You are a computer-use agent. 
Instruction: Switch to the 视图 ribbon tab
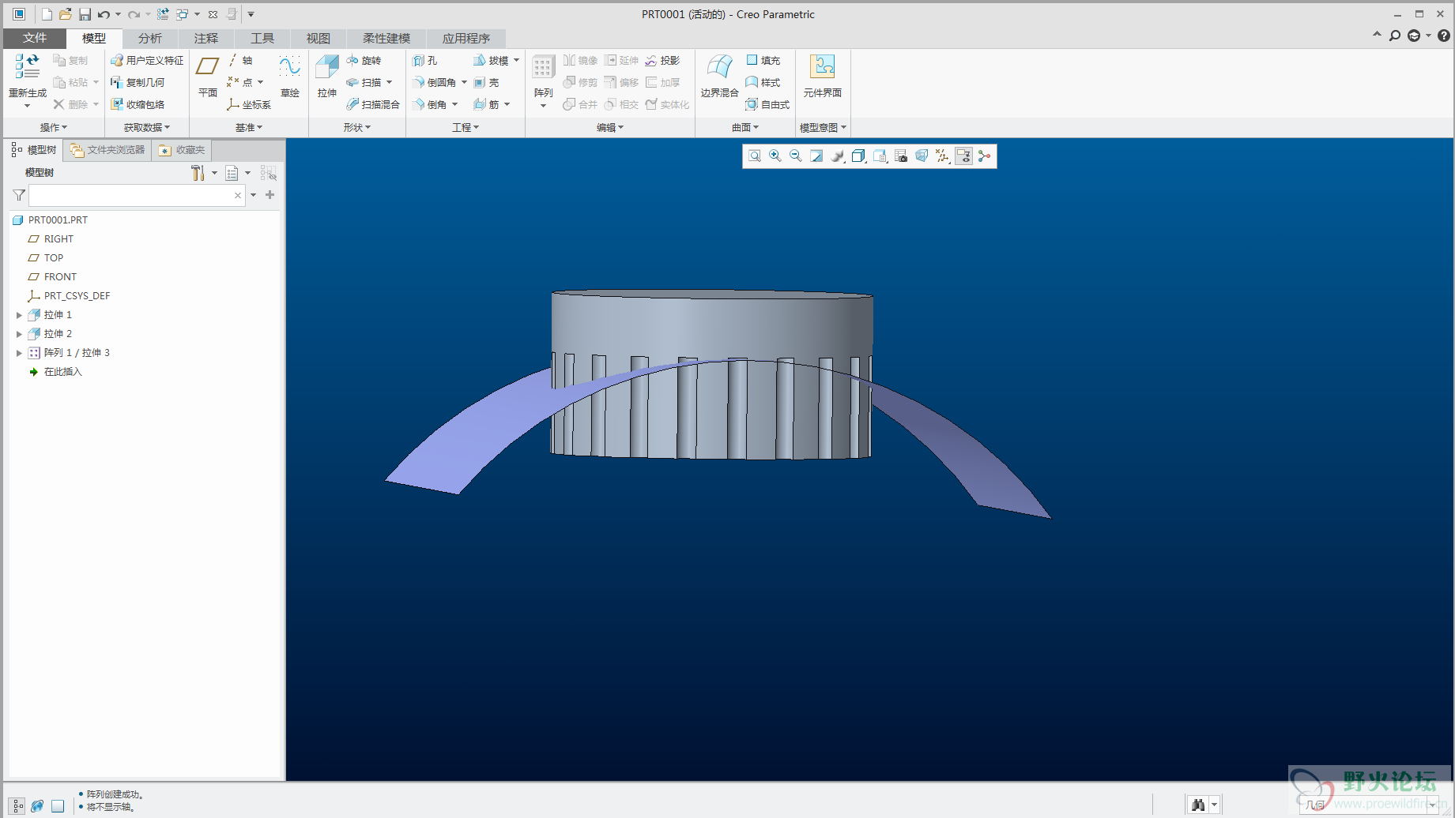tap(319, 38)
